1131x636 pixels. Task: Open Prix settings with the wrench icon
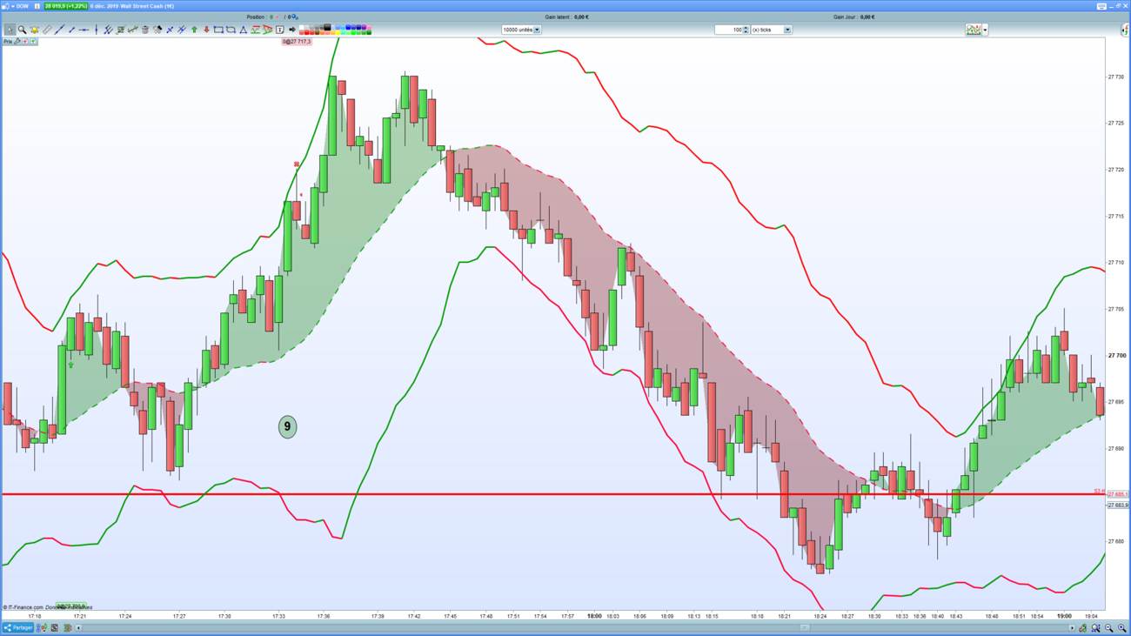click(x=17, y=42)
